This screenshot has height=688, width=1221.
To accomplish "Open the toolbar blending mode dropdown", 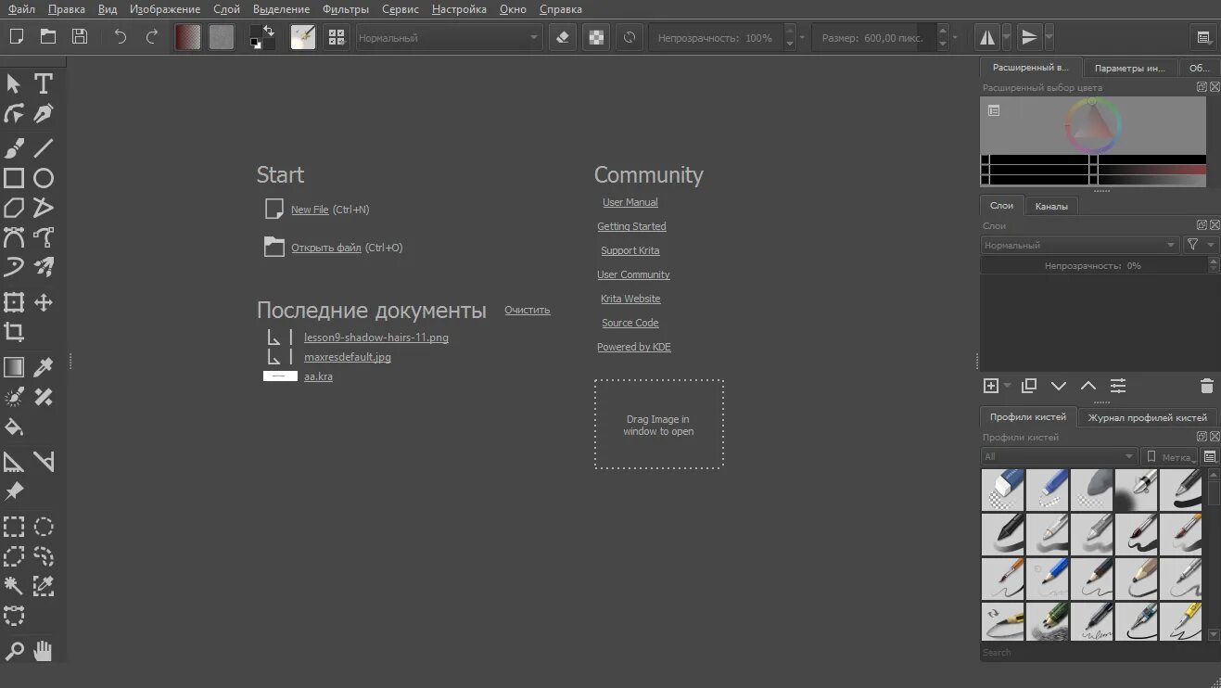I will pyautogui.click(x=450, y=38).
